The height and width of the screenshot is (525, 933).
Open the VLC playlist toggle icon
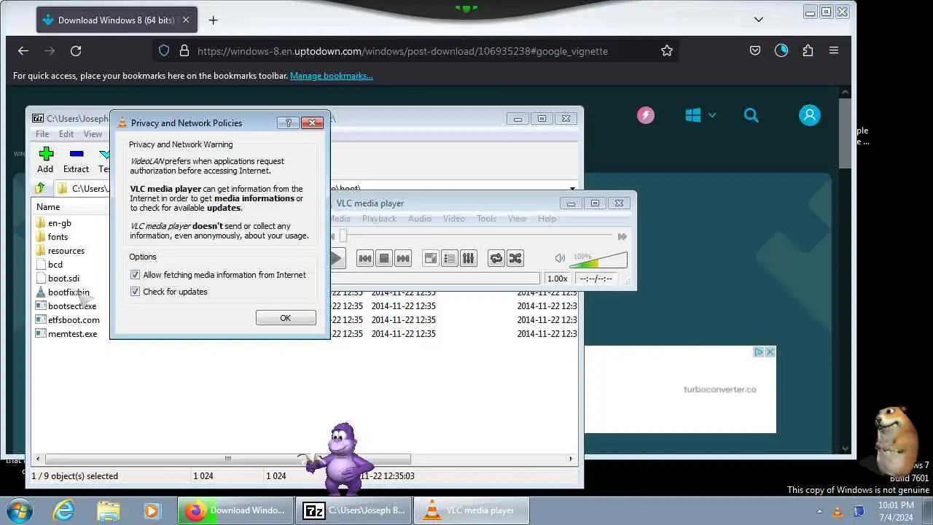click(450, 258)
